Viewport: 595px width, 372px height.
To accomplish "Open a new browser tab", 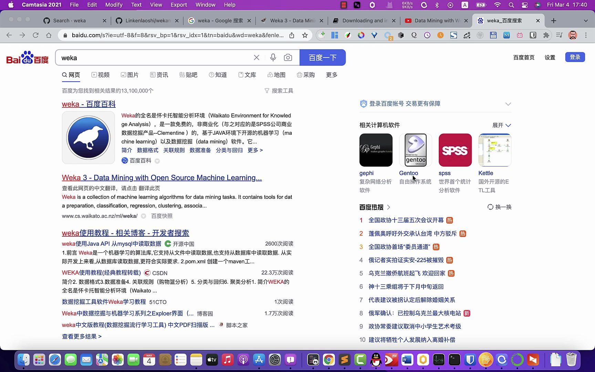I will [x=554, y=21].
